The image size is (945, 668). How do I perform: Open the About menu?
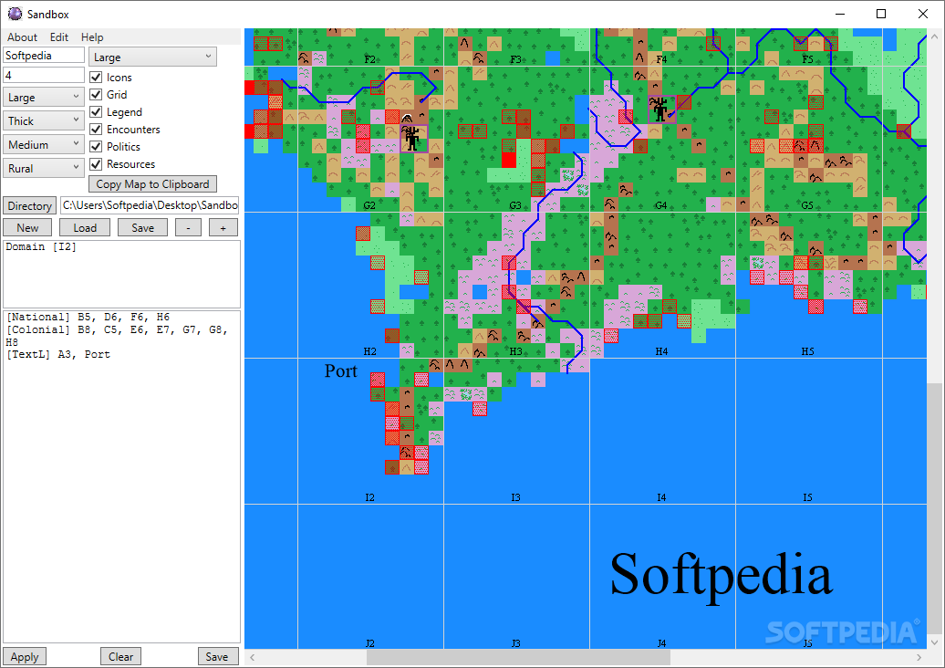tap(22, 37)
